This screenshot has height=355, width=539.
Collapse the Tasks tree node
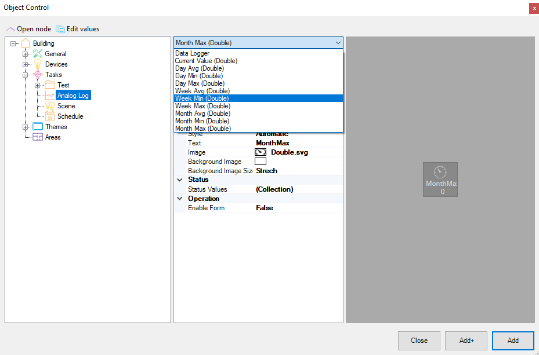26,75
